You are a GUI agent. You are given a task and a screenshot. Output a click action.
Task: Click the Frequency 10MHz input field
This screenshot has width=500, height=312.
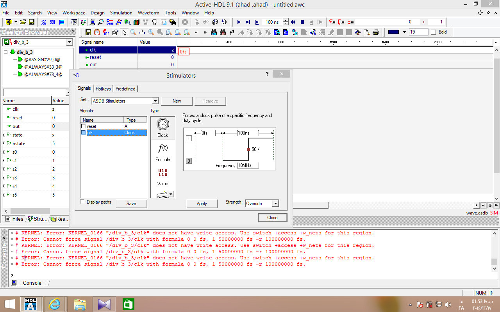click(x=248, y=165)
